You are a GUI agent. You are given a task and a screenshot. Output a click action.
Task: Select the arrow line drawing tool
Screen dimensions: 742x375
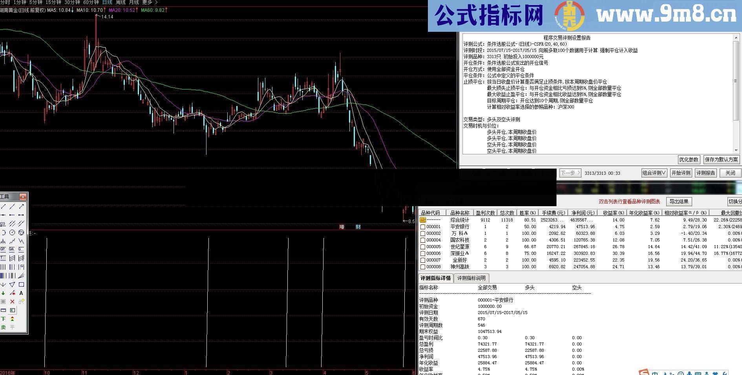(x=22, y=207)
